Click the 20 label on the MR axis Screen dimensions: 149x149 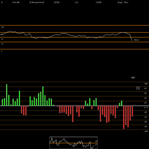point(145,103)
